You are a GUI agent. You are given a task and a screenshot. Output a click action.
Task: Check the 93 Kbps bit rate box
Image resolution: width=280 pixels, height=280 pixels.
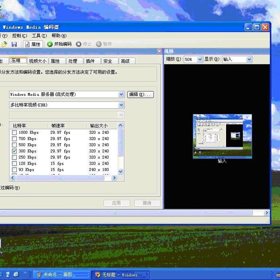point(14,170)
